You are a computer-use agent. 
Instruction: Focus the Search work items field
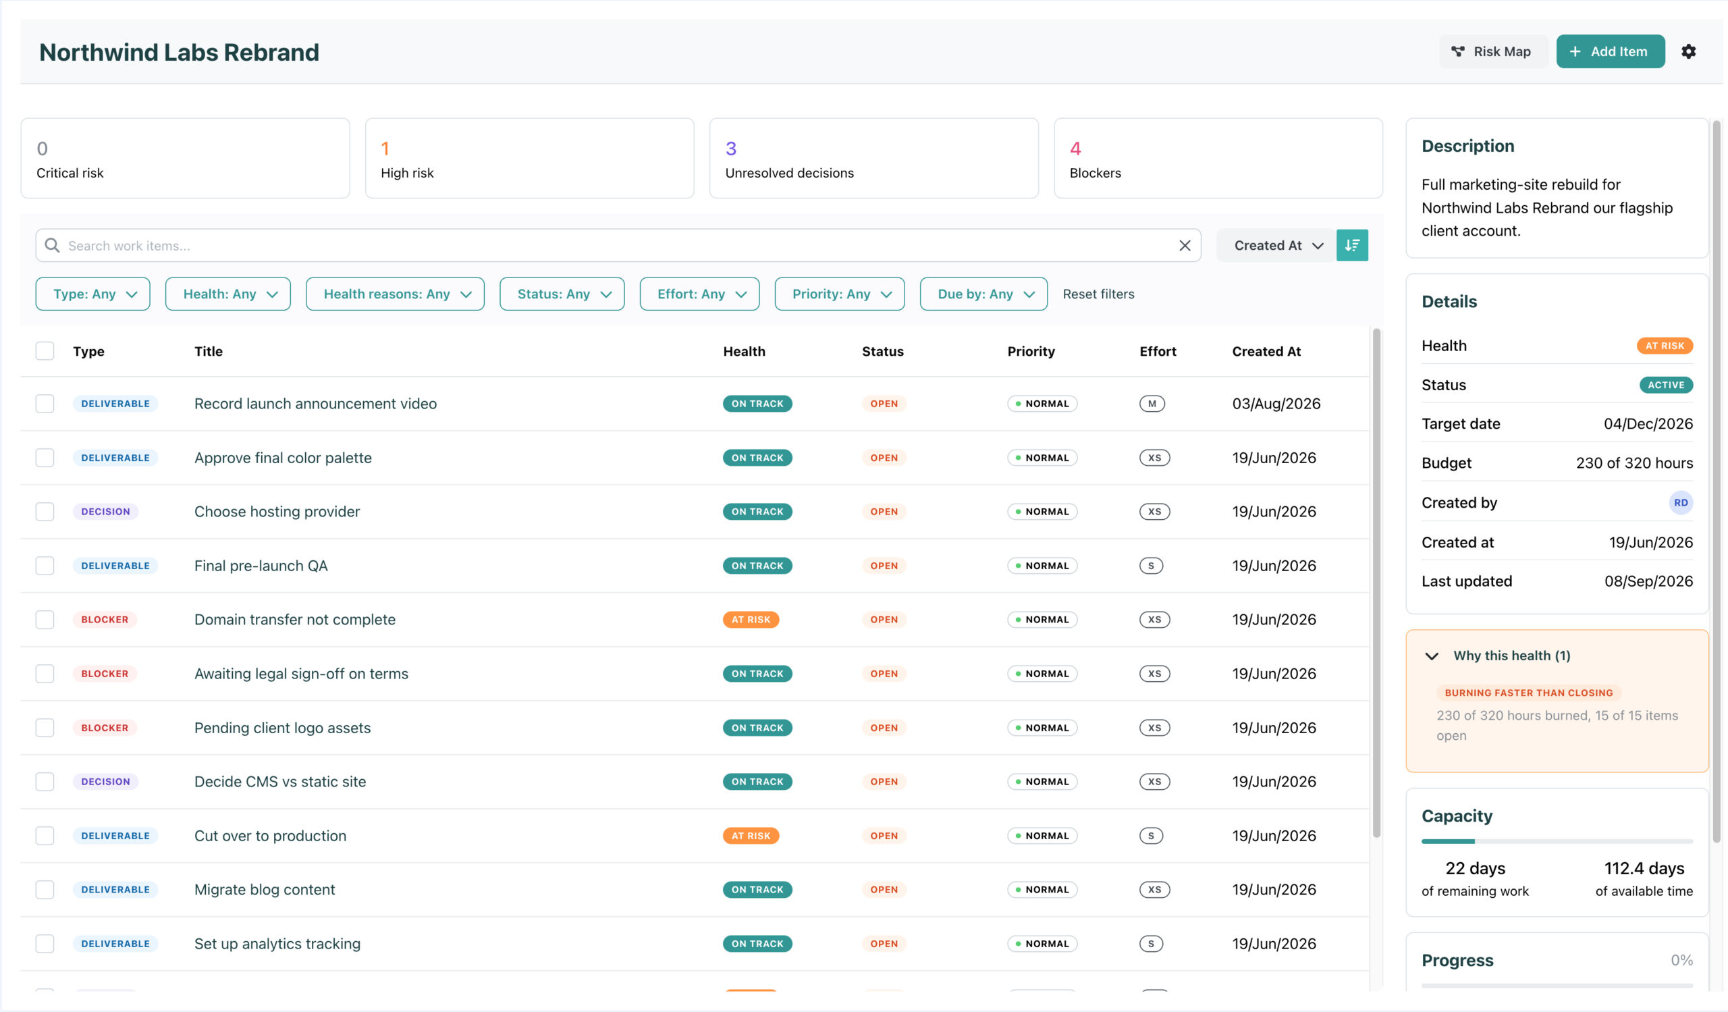617,246
